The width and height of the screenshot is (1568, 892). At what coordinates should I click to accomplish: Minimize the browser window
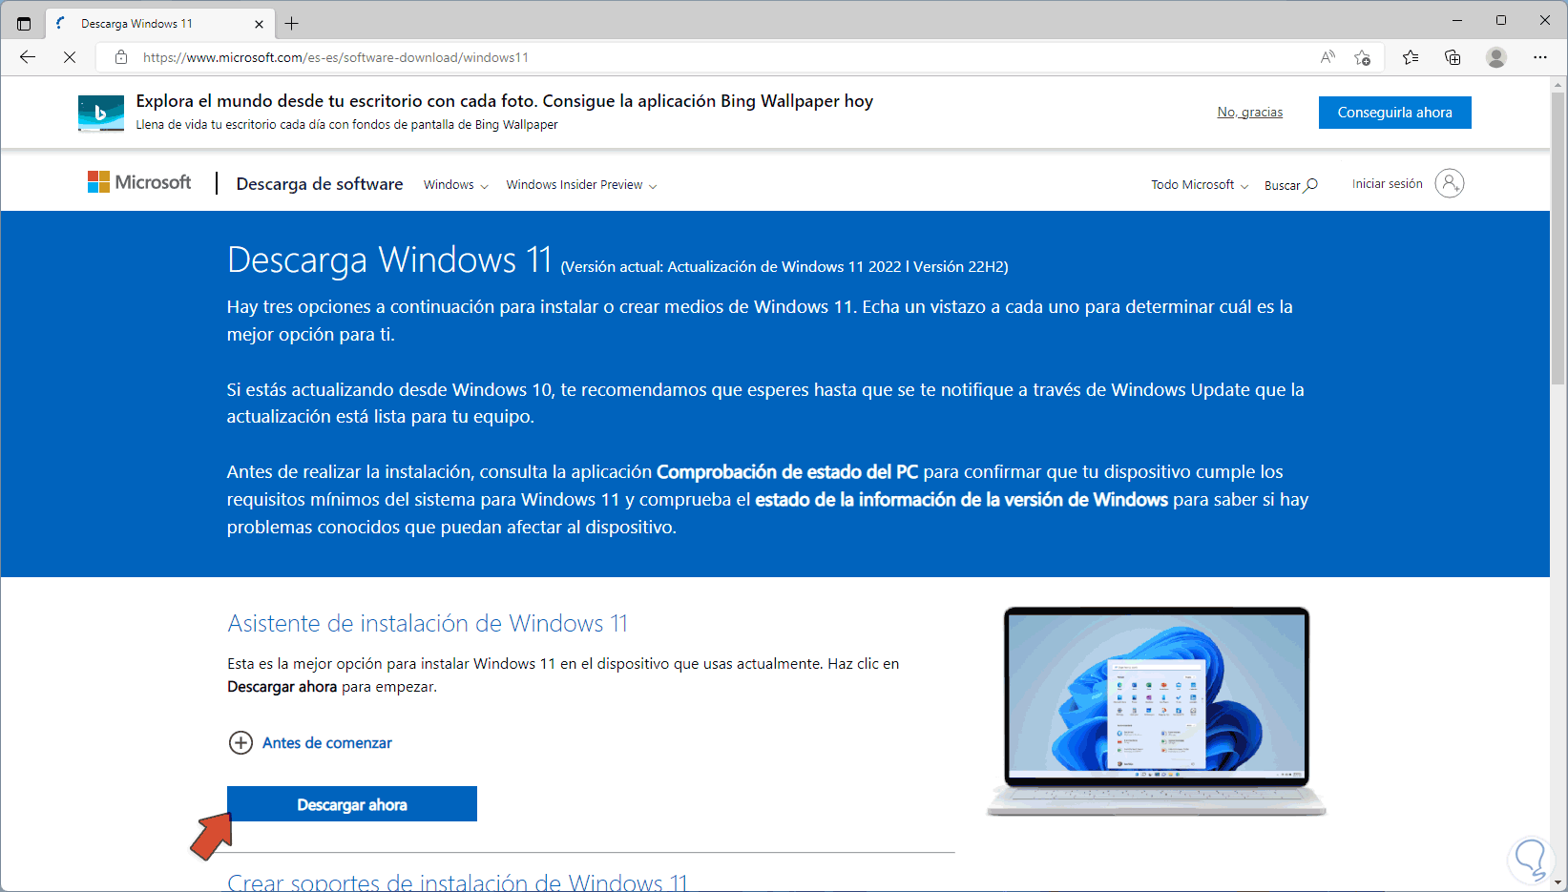click(x=1457, y=20)
